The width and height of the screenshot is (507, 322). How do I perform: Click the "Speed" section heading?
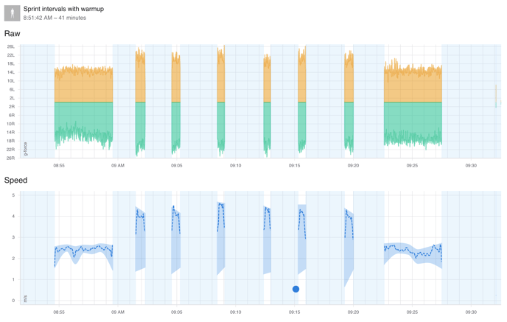pyautogui.click(x=15, y=180)
